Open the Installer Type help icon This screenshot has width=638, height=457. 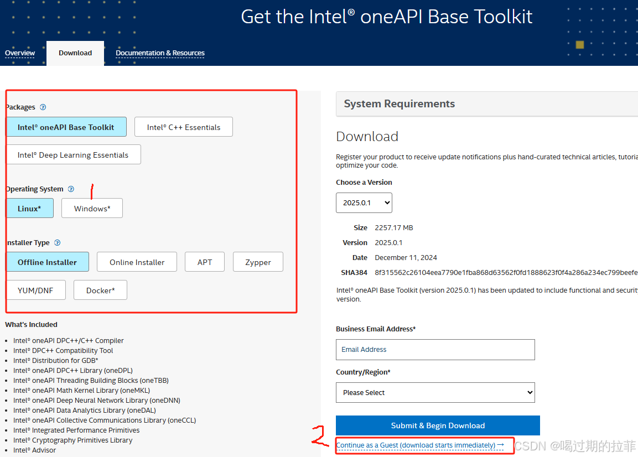(58, 242)
